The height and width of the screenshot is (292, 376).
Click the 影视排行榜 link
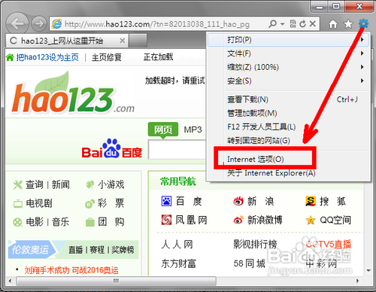tap(255, 244)
